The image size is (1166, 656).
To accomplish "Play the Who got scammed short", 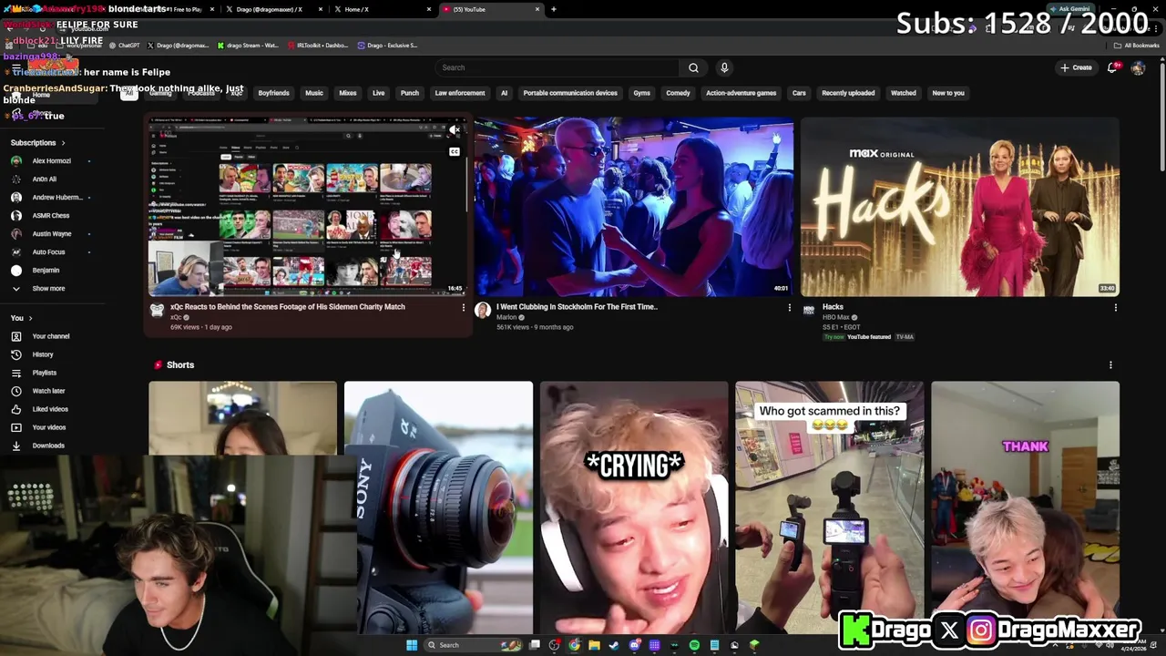I will coord(829,507).
